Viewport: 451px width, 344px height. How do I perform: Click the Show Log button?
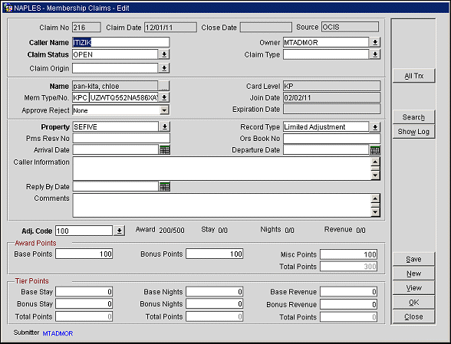pyautogui.click(x=413, y=132)
